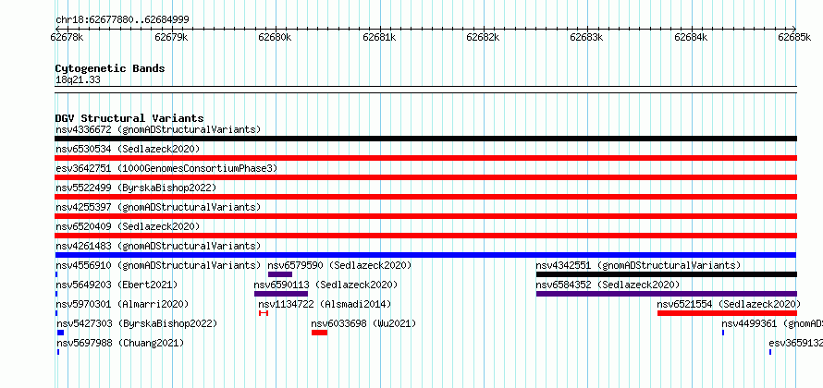This screenshot has width=823, height=388.
Task: Select the DGV Structural Variants track title
Action: [129, 118]
